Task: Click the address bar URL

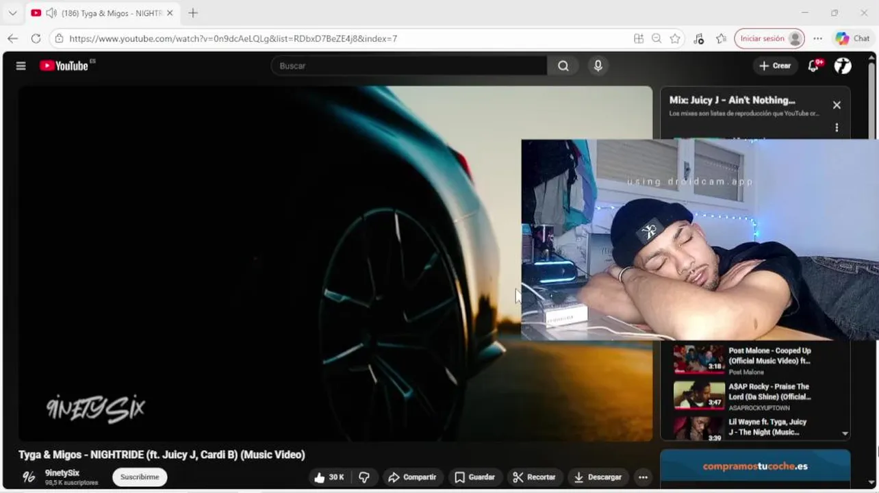Action: pyautogui.click(x=233, y=38)
